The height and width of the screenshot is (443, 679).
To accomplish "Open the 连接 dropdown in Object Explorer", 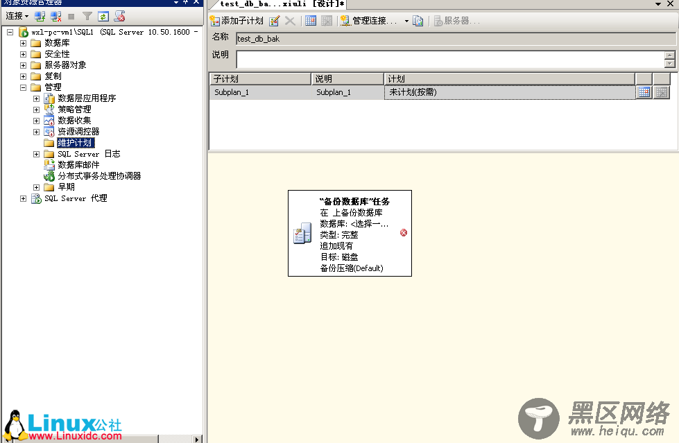I will (x=17, y=16).
